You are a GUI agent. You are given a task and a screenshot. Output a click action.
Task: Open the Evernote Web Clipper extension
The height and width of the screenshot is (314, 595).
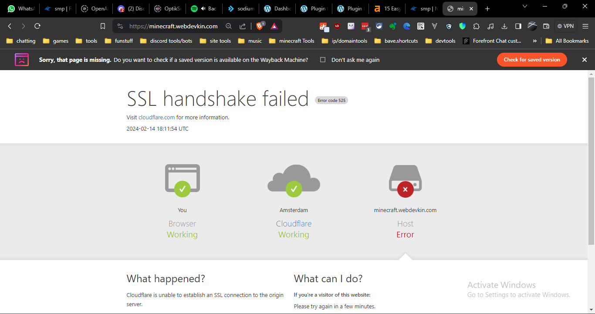393,26
